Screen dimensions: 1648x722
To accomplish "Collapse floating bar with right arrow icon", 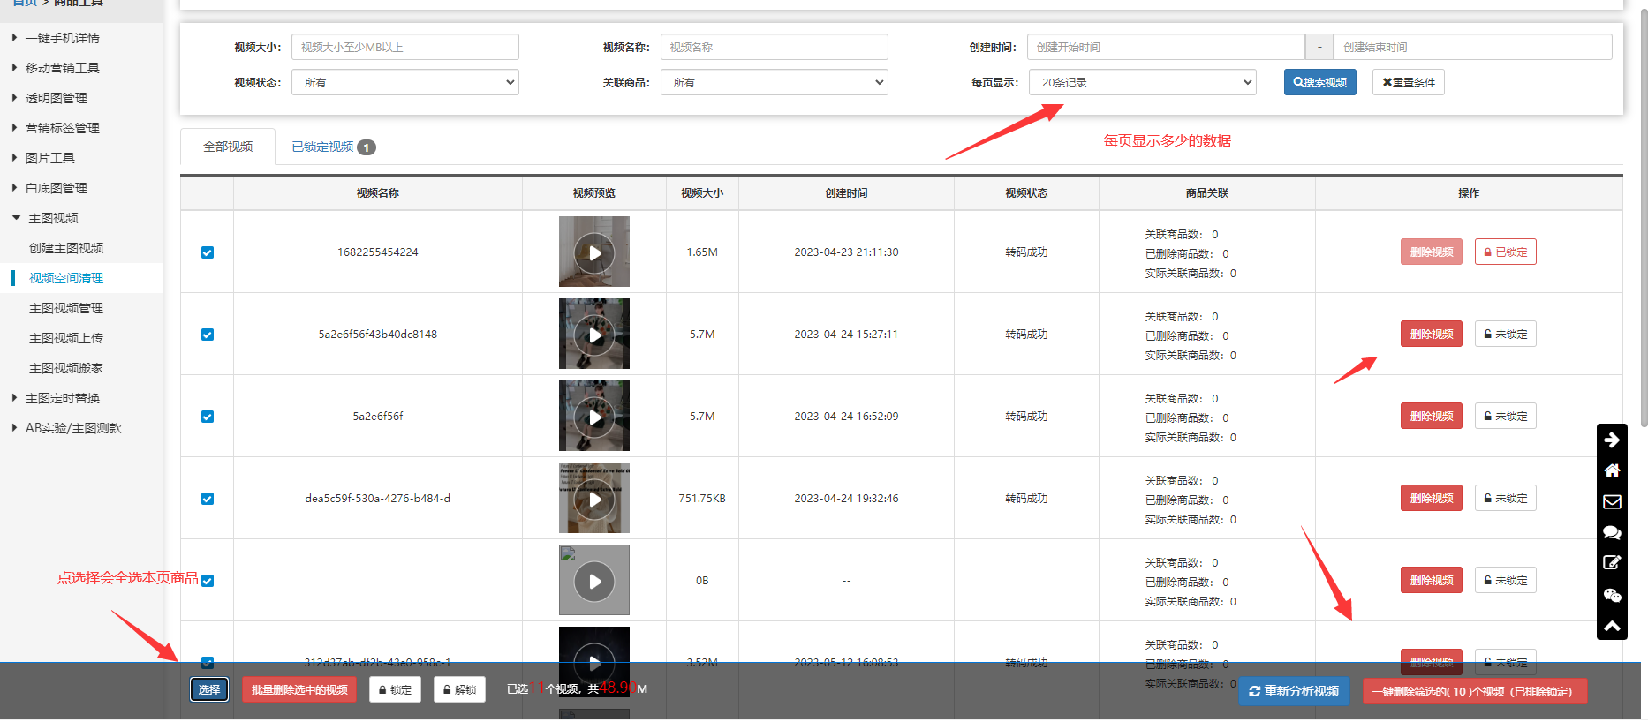I will point(1612,440).
